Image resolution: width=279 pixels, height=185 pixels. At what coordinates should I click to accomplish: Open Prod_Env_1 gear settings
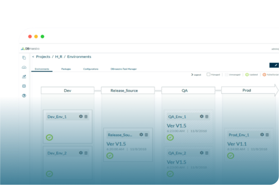pyautogui.click(x=262, y=135)
